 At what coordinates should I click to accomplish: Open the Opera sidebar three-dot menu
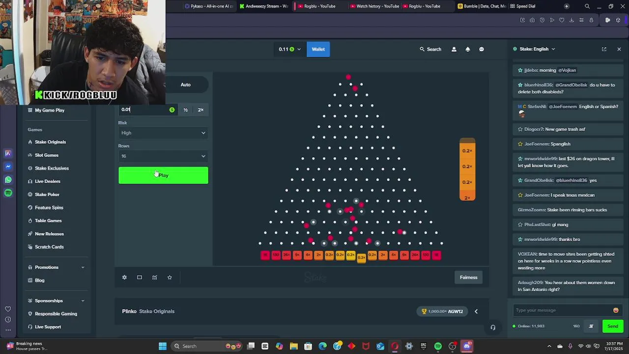[8, 330]
